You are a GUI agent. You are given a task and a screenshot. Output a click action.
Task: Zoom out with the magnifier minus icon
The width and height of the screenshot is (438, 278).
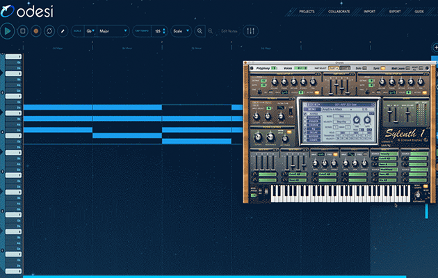211,31
